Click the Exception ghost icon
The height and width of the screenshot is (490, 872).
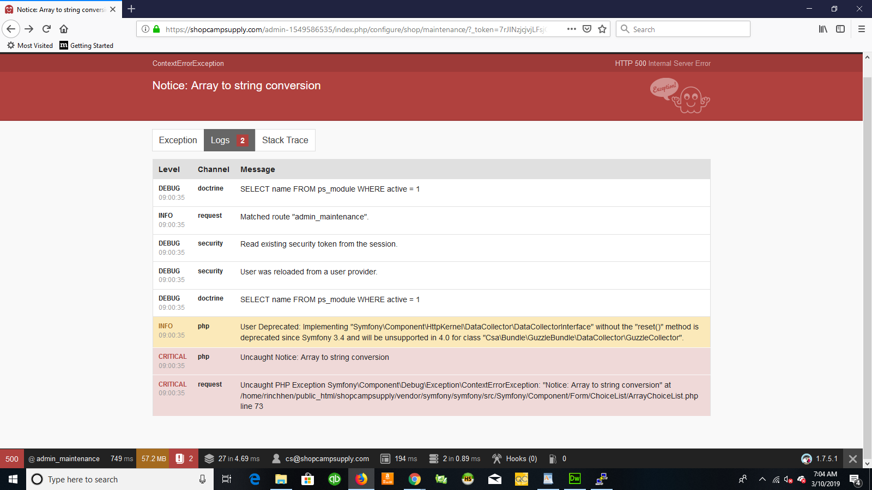(680, 96)
